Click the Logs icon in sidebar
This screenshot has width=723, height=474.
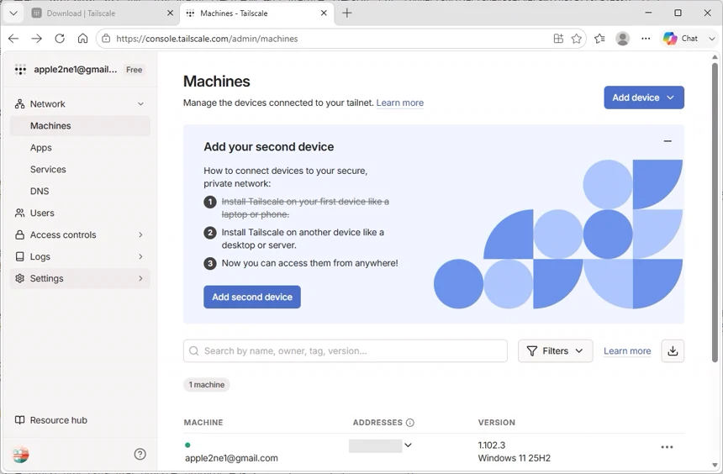click(x=20, y=256)
